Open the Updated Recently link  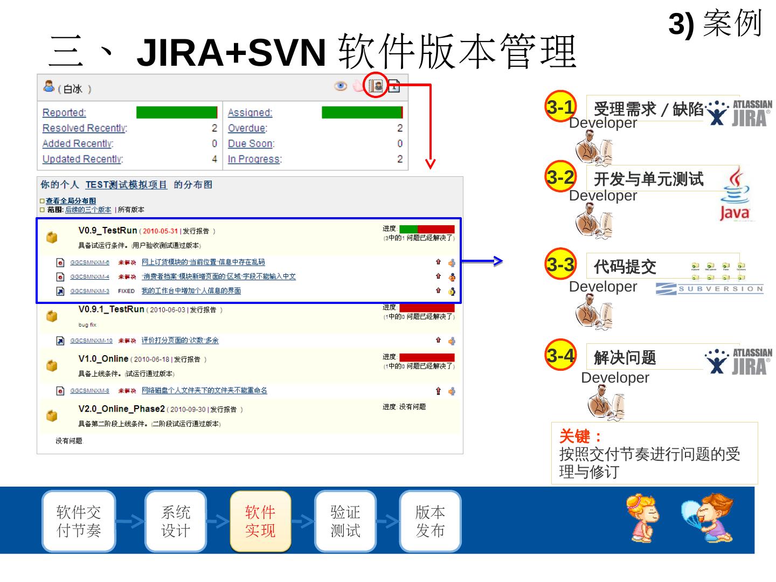point(82,159)
